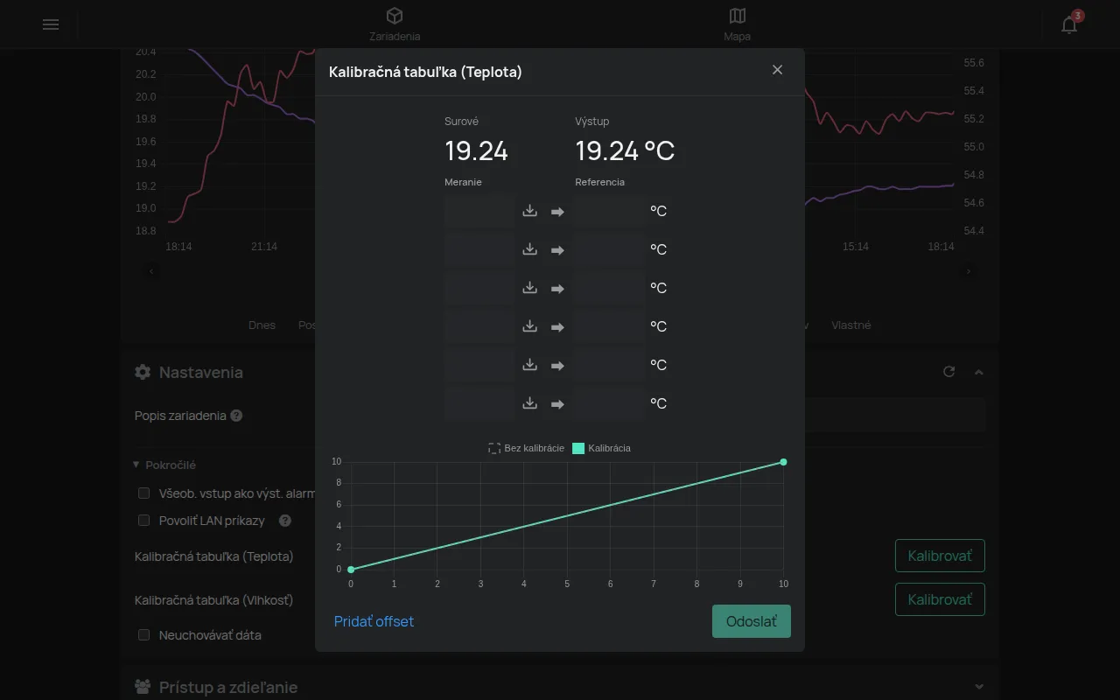This screenshot has height=700, width=1120.
Task: Collapse the Pokročilé section
Action: (164, 465)
